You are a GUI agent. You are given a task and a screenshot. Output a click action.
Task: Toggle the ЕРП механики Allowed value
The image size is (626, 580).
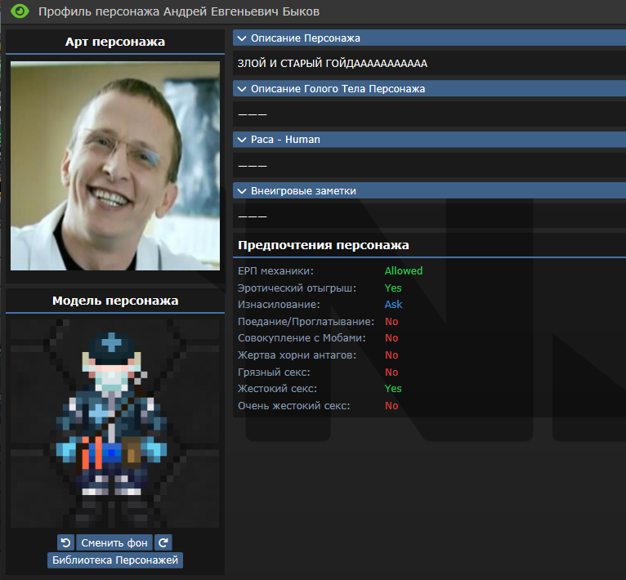pyautogui.click(x=404, y=271)
